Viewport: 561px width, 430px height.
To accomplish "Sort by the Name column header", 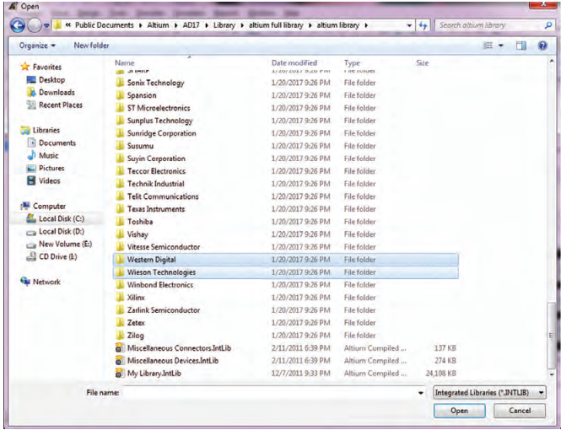I will [125, 62].
